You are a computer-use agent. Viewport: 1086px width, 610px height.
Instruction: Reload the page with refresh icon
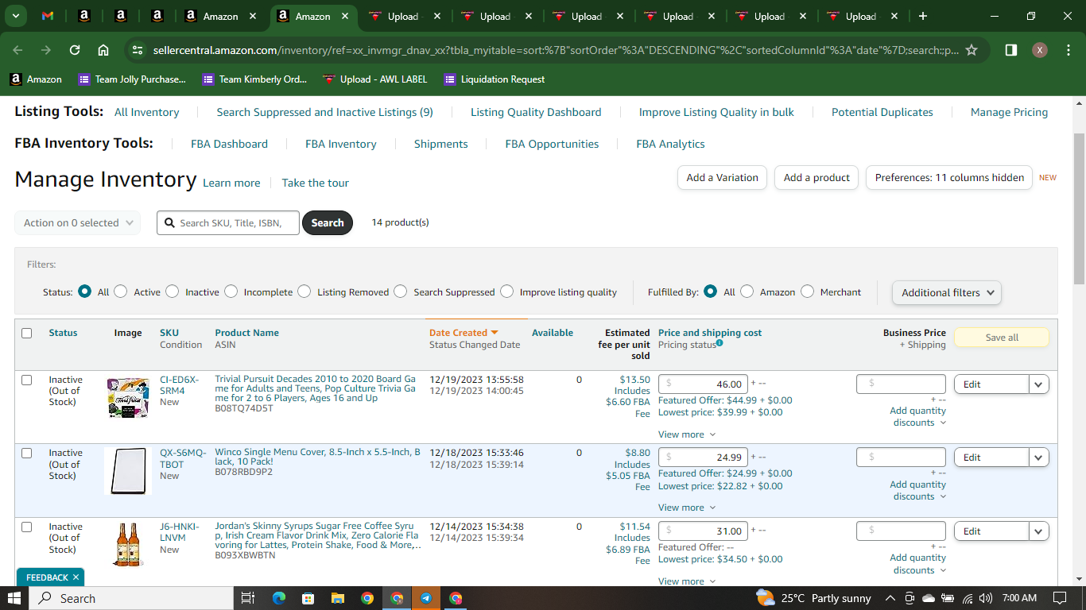point(75,50)
